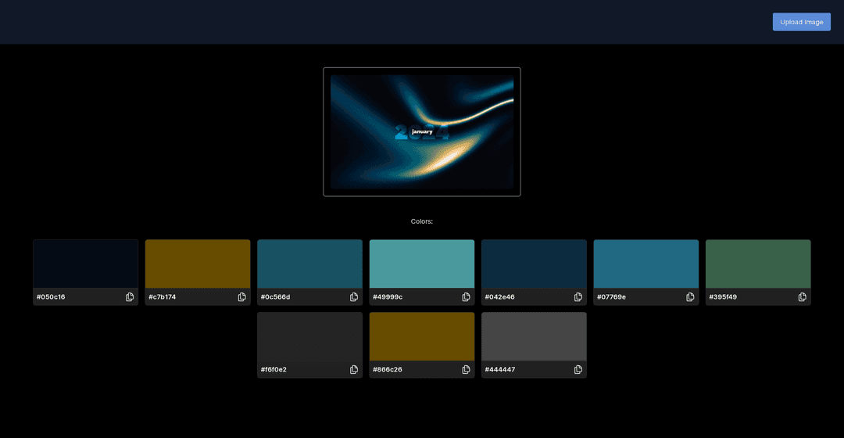844x438 pixels.
Task: Copy the #050c16 hex code
Action: click(x=130, y=297)
